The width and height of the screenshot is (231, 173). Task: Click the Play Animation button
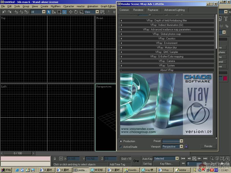[194, 158]
